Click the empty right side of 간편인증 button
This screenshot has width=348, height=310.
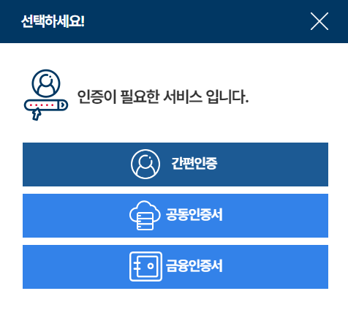click(273, 165)
